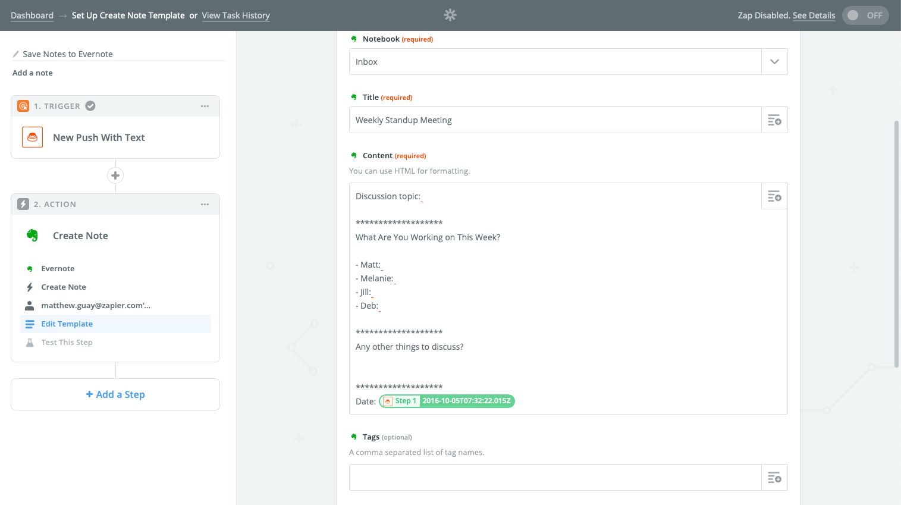Click the pencil icon to rename zap
This screenshot has width=901, height=505.
(16, 54)
